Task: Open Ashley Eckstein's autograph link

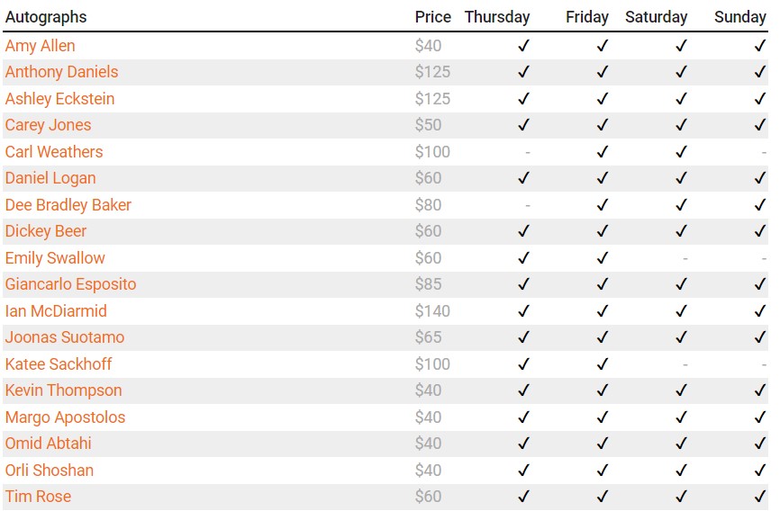Action: 59,99
